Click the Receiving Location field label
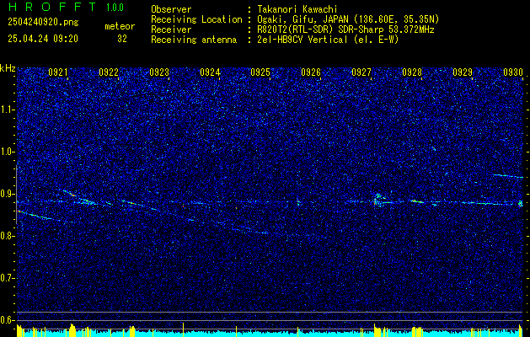 pyautogui.click(x=196, y=19)
